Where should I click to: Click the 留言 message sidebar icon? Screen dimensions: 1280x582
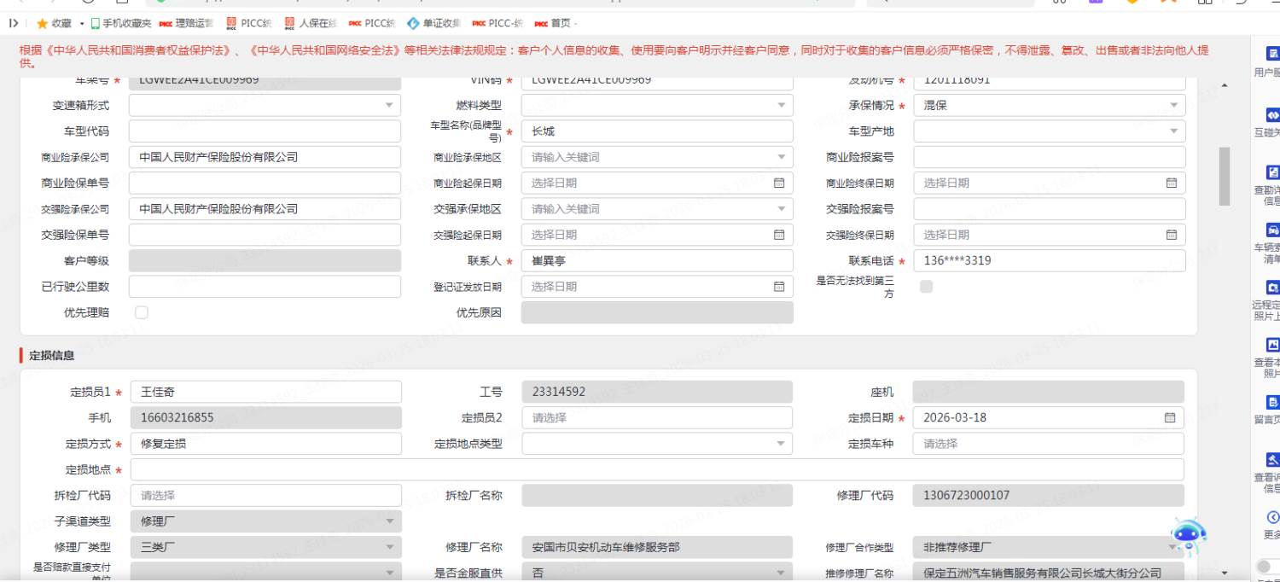click(1273, 403)
